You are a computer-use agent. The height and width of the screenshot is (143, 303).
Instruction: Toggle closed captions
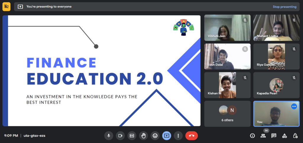(132, 136)
